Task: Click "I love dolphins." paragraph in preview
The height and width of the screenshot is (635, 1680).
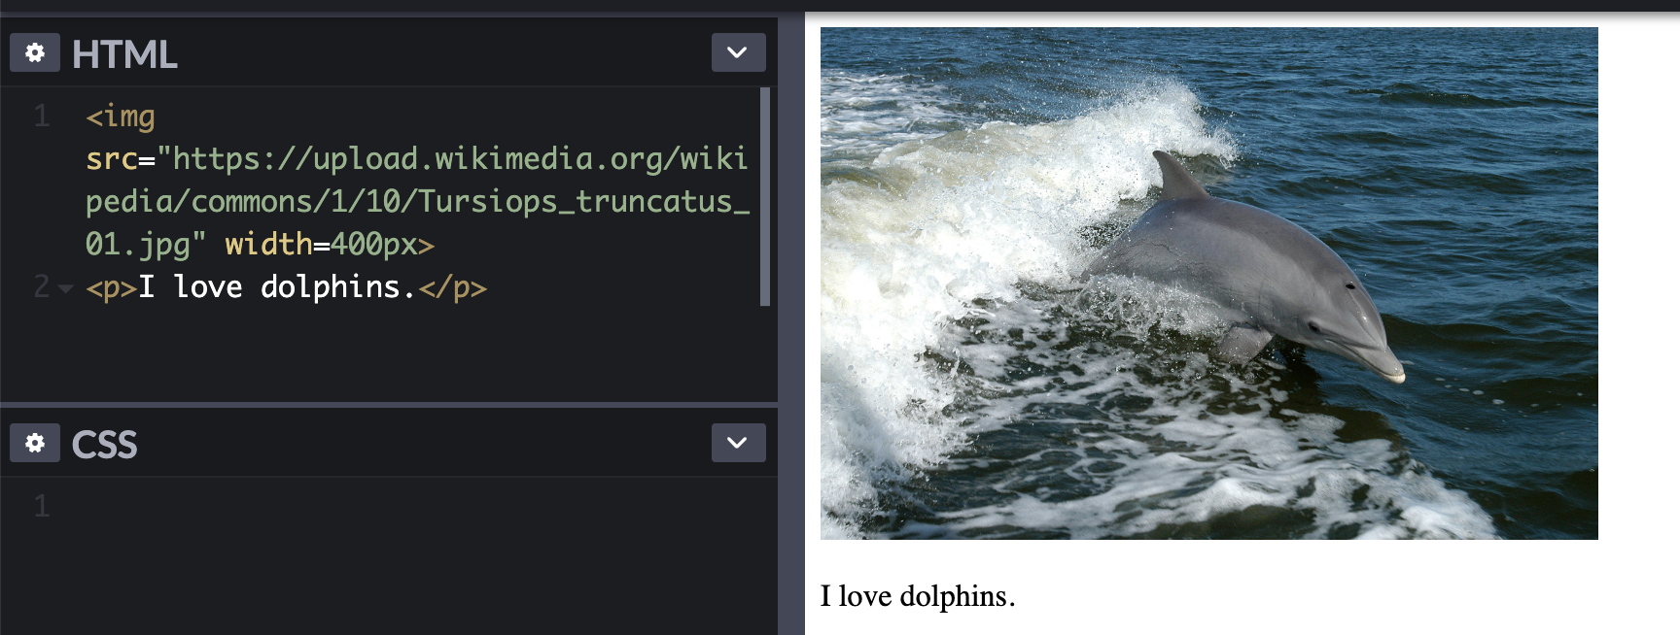Action: (918, 596)
